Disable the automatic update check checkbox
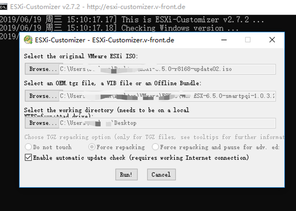296x211 pixels. tap(28, 157)
